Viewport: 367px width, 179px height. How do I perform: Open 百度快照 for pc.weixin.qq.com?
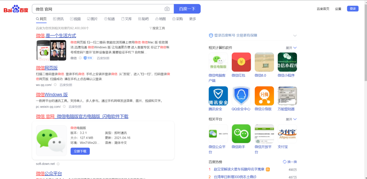coord(75,107)
